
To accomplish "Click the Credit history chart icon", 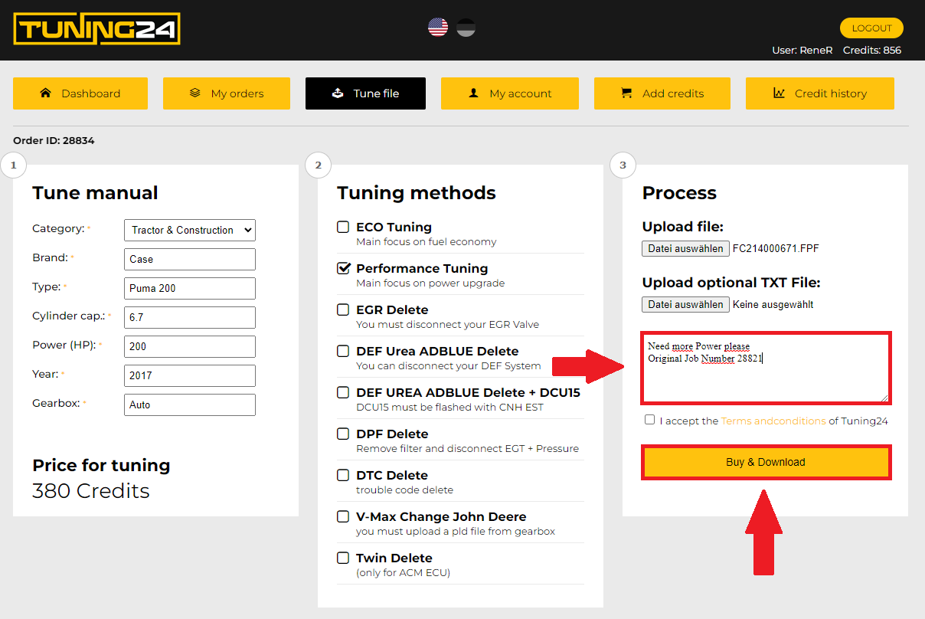I will tap(779, 93).
